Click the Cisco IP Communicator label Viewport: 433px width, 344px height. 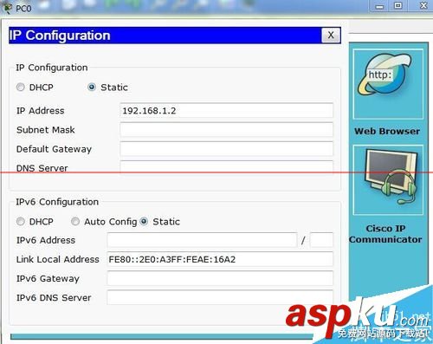click(x=385, y=234)
